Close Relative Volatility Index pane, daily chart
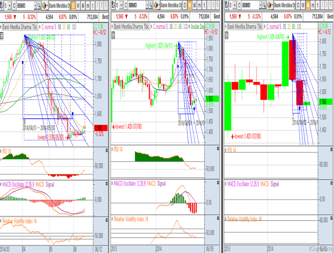The image size is (334, 253). [x=106, y=220]
